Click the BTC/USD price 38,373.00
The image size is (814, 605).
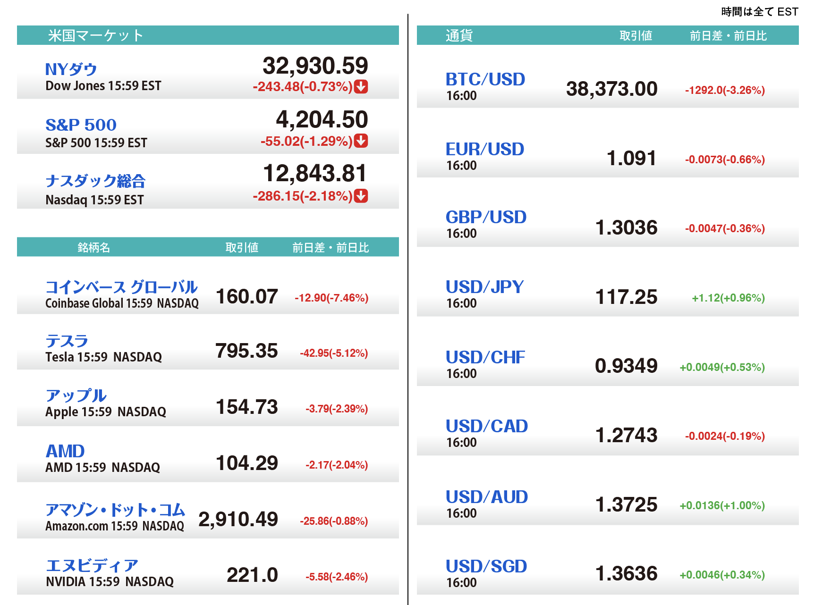point(611,89)
